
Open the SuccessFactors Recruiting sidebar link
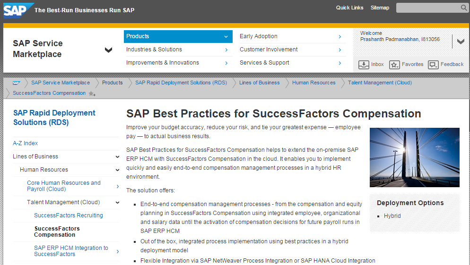coord(68,215)
